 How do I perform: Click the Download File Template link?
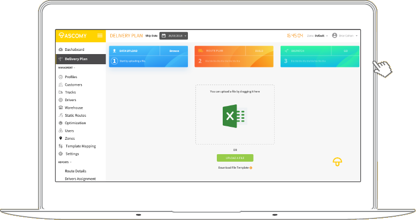(x=233, y=168)
